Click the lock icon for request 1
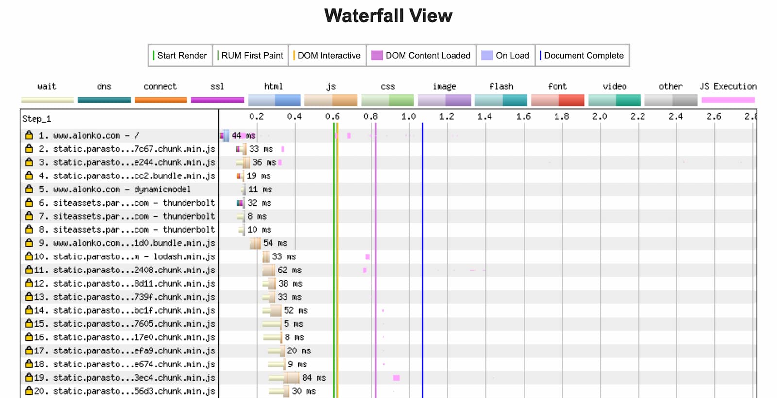The width and height of the screenshot is (777, 398). coord(29,135)
